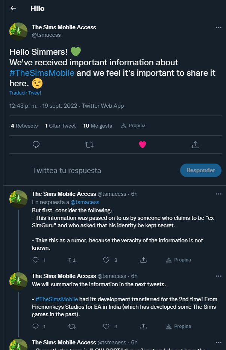Click the Twittea tu respuesta field
Image resolution: width=226 pixels, height=350 pixels.
click(67, 170)
